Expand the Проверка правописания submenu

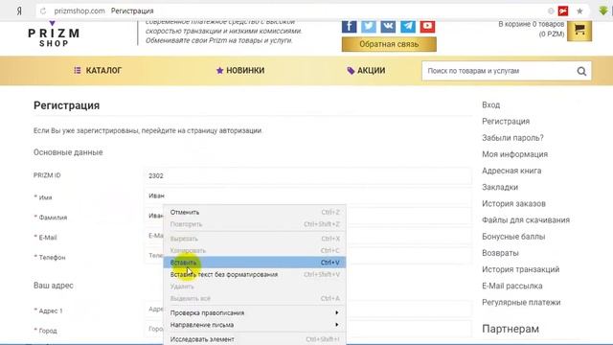click(x=255, y=313)
